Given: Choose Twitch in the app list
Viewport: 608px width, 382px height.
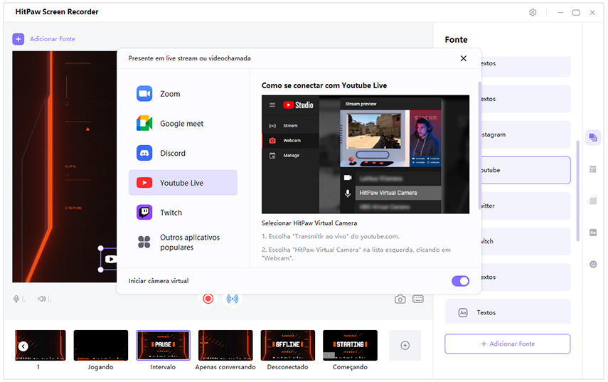Looking at the screenshot, I should tap(183, 213).
